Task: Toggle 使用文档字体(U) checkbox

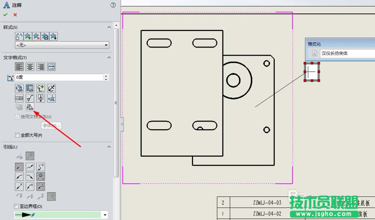Action: coord(17,117)
